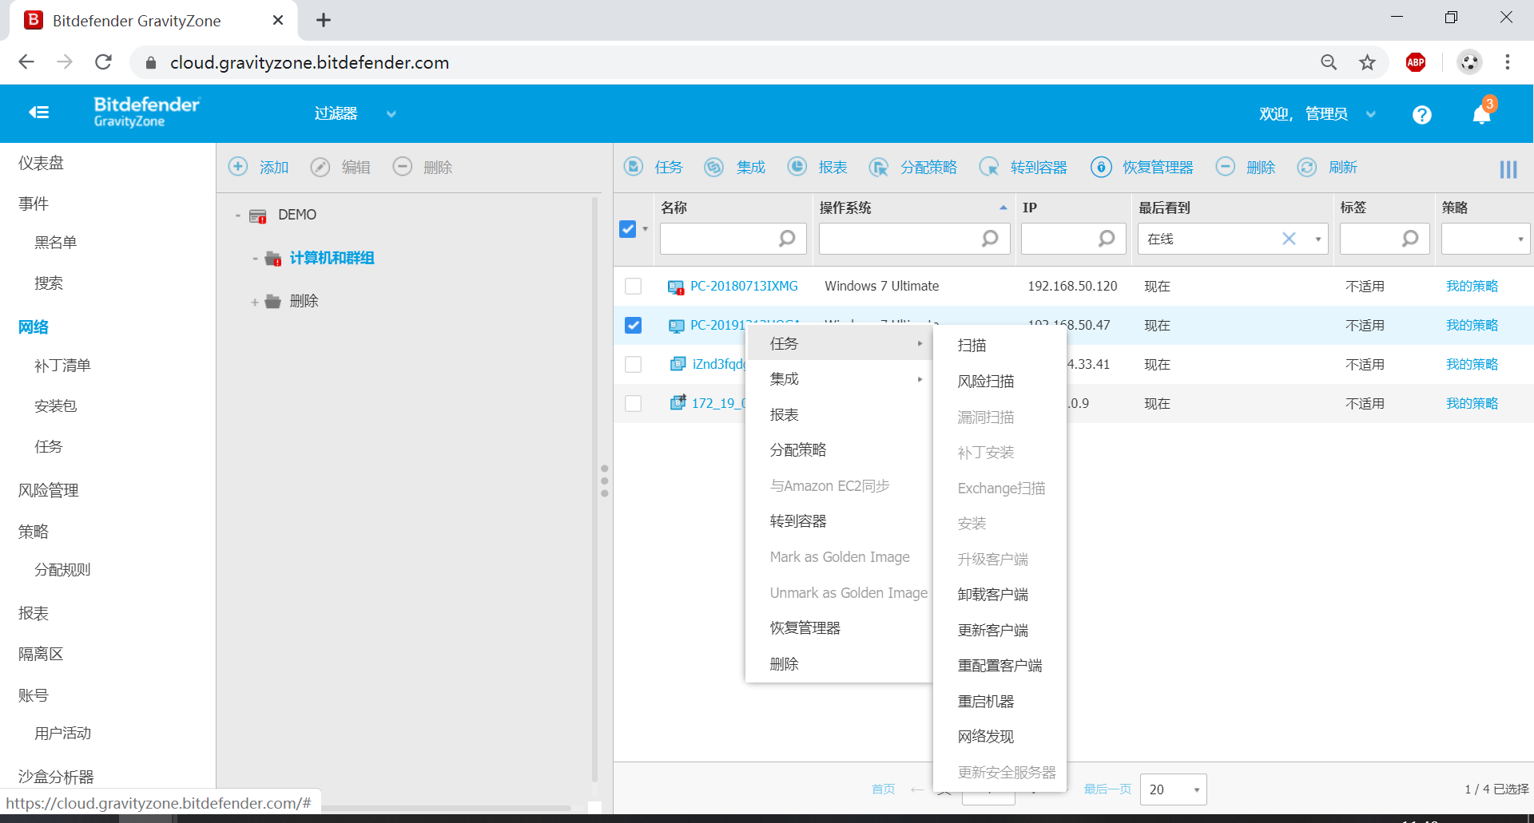1534x823 pixels.
Task: Go to 仪表盘 in the sidebar
Action: point(41,163)
